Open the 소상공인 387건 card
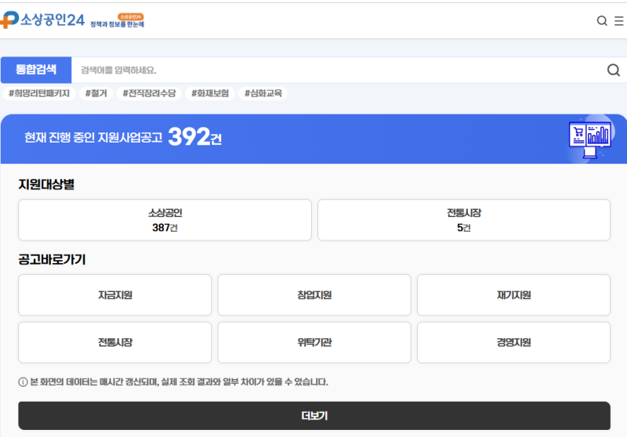The width and height of the screenshot is (627, 437). pyautogui.click(x=165, y=220)
